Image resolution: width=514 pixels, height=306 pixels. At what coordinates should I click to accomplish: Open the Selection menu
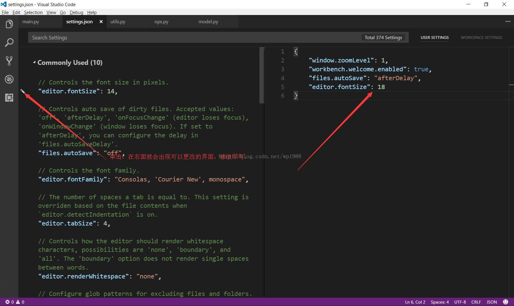[33, 13]
